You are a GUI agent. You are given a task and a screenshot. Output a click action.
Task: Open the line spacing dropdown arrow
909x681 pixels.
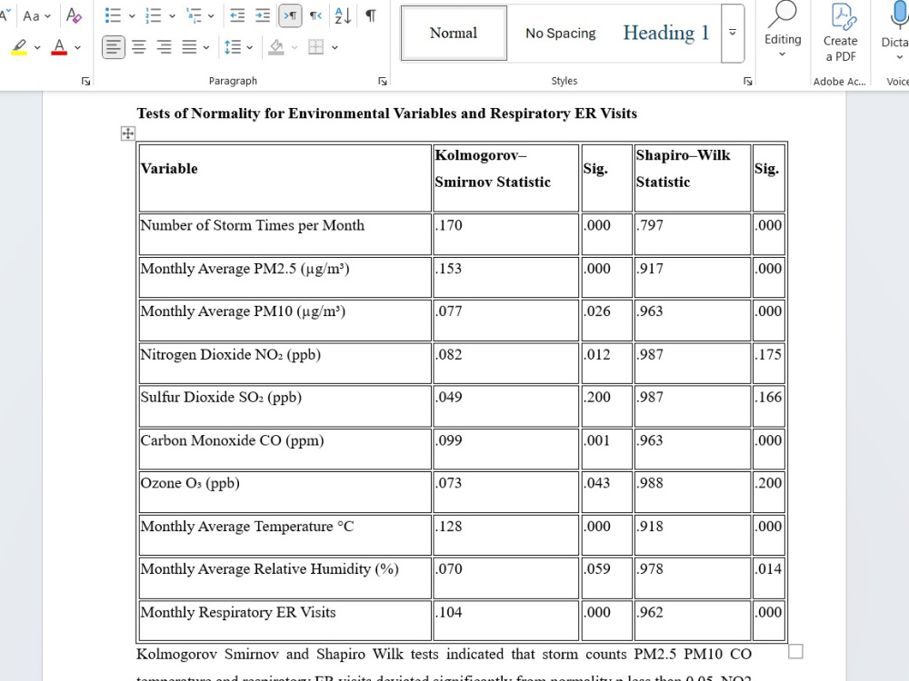pos(249,47)
